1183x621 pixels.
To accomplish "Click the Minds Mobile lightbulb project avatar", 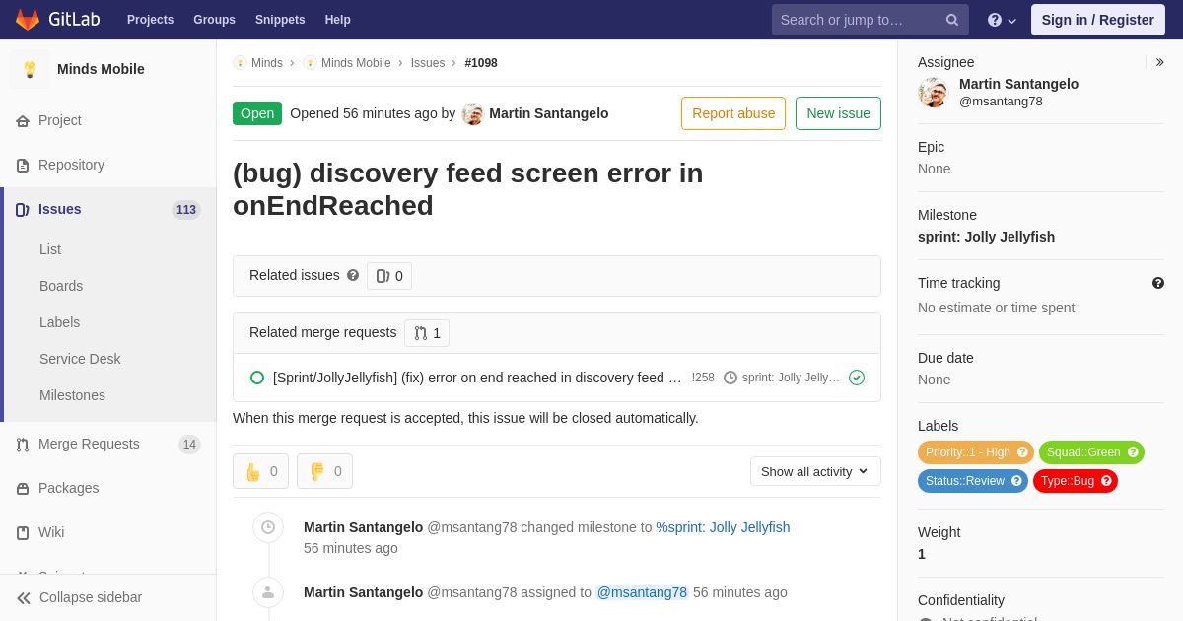I will click(30, 69).
